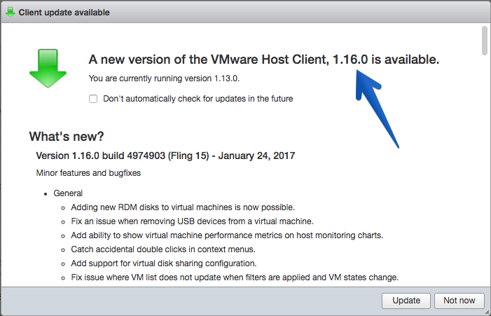This screenshot has height=316, width=491.
Task: Click the new version available headline text
Action: pyautogui.click(x=264, y=60)
